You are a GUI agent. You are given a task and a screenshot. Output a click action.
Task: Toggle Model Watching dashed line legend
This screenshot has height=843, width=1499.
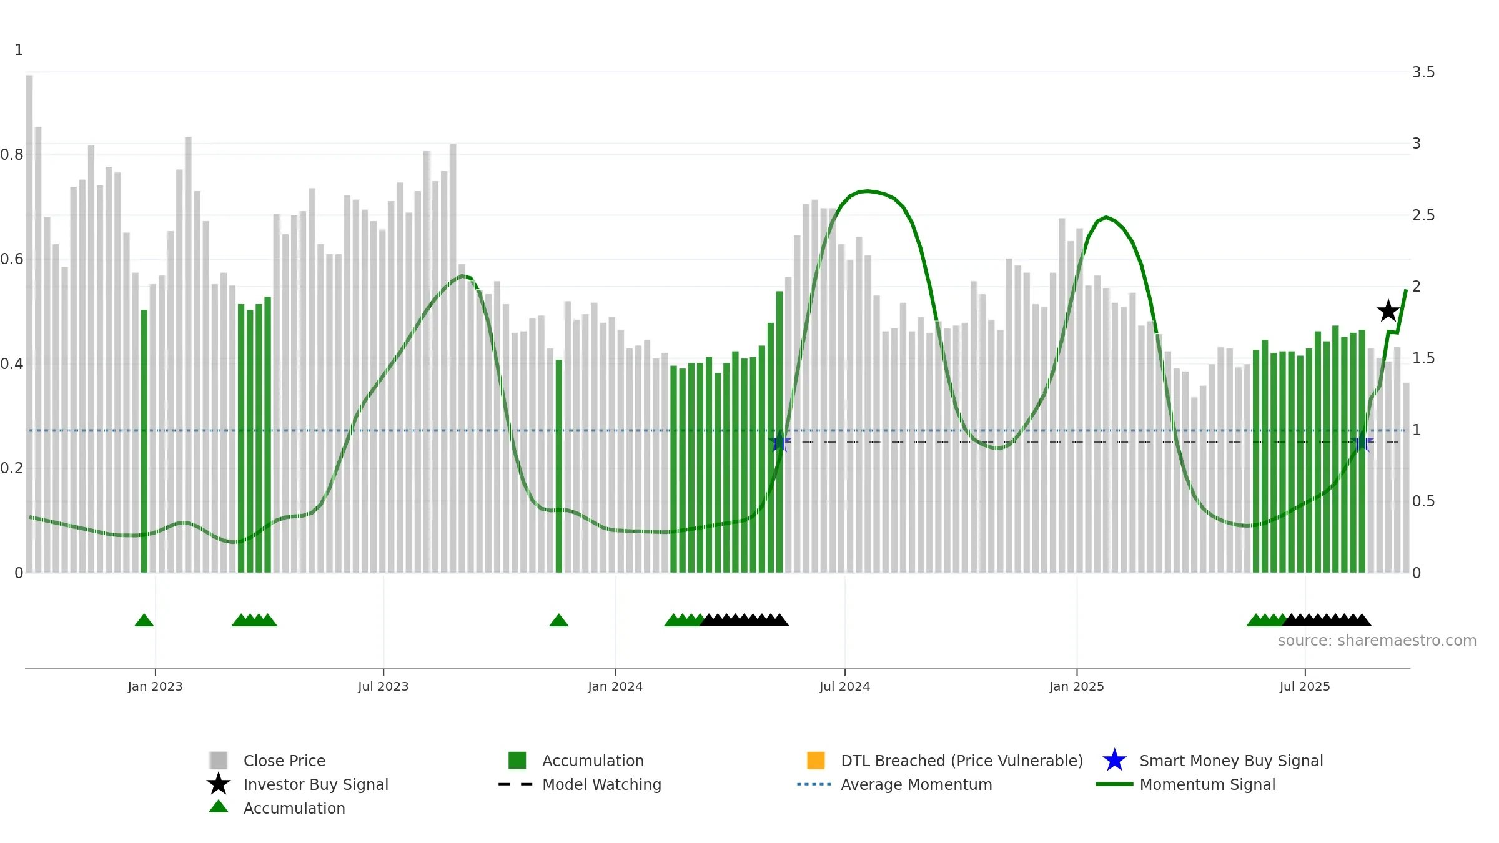(x=516, y=784)
